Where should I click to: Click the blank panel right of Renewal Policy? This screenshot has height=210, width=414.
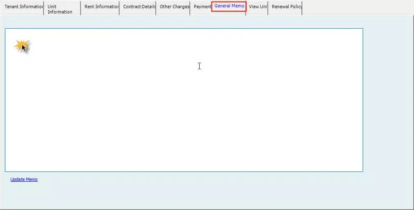[357, 7]
